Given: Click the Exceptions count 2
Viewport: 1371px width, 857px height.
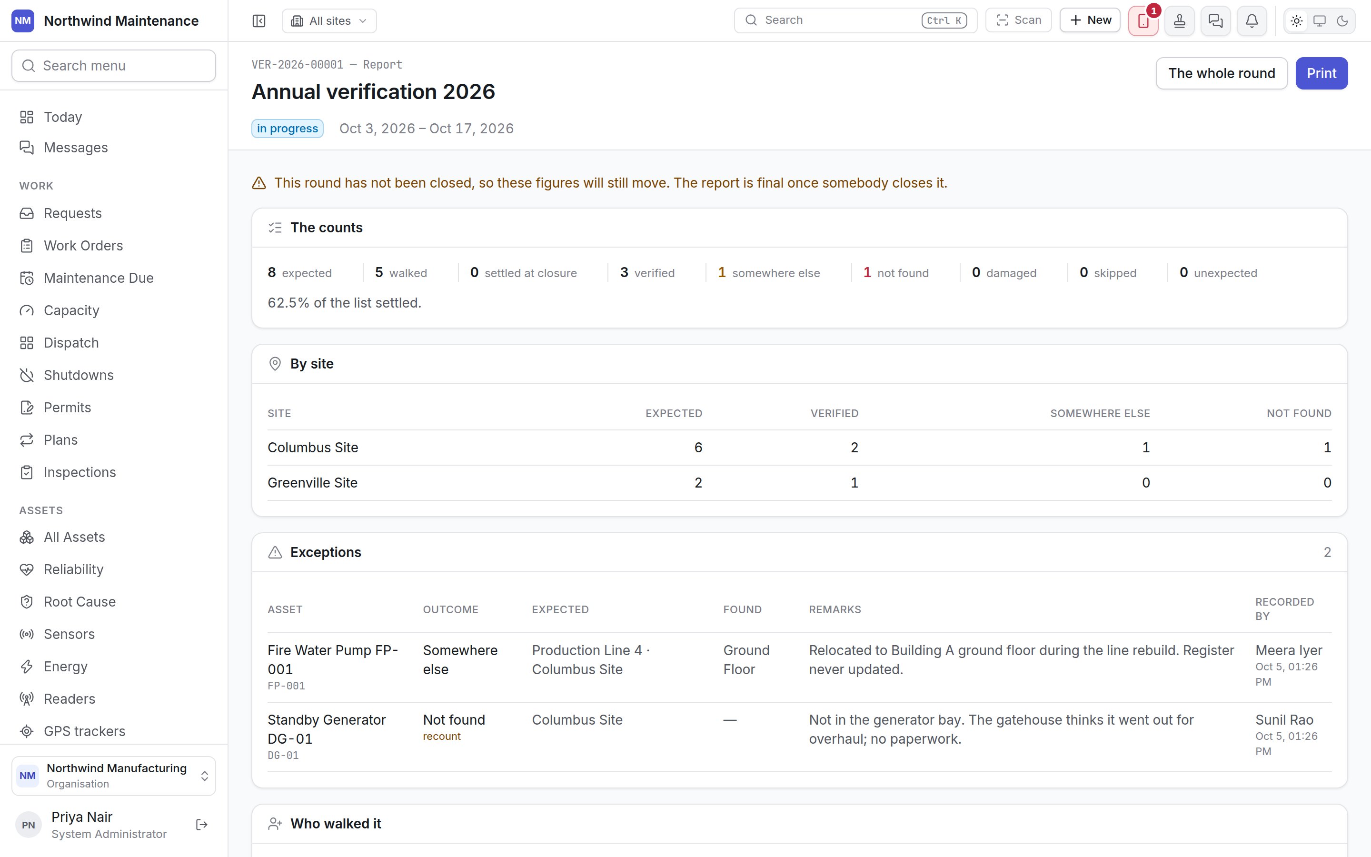Looking at the screenshot, I should click(1327, 553).
